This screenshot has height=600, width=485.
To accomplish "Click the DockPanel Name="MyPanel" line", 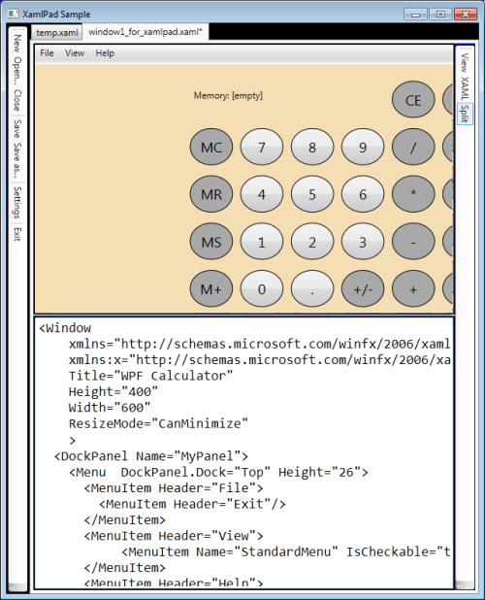I will [151, 456].
